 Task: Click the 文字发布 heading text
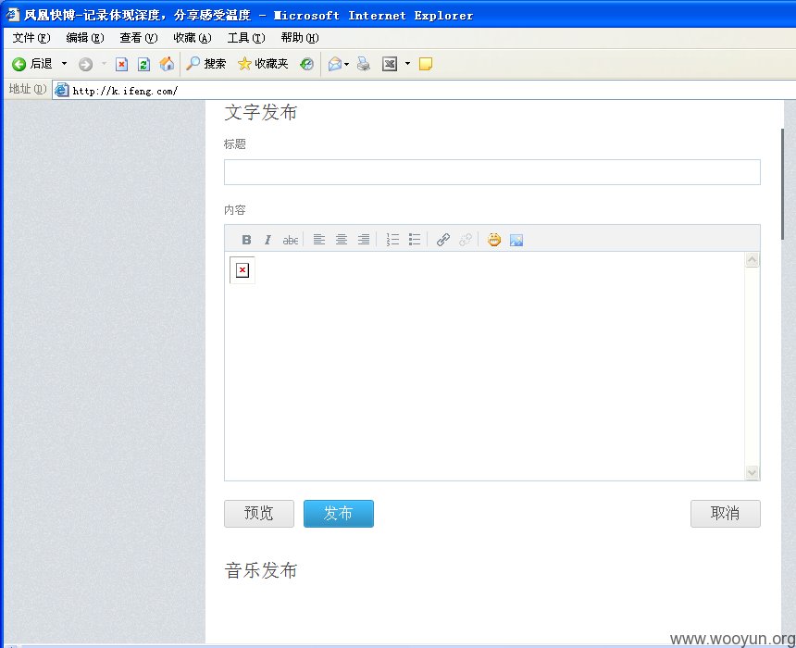click(x=260, y=112)
